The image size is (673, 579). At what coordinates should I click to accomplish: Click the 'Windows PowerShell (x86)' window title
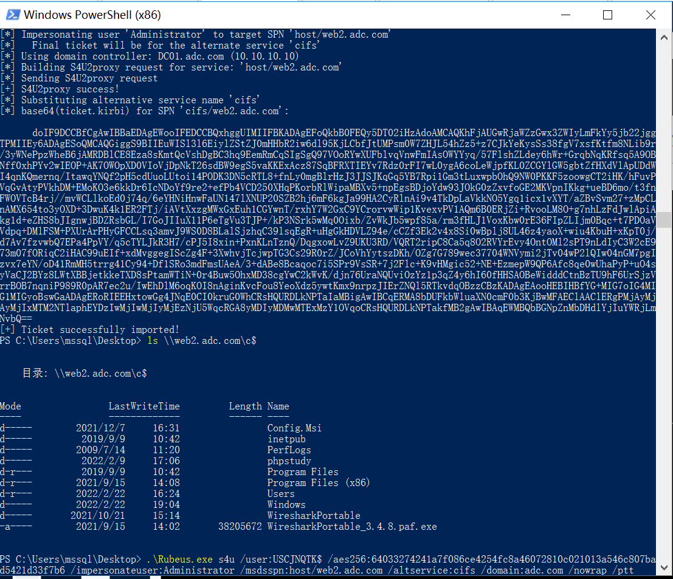[x=92, y=15]
